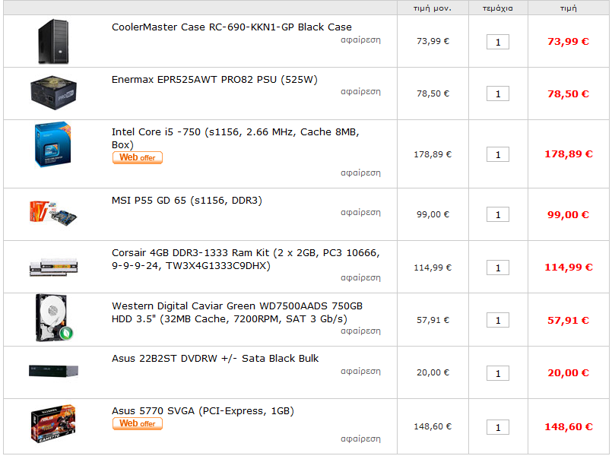Open the Corsair 4GB DDR3-1333 product title
Screen dimensions: 612x456
pos(246,259)
